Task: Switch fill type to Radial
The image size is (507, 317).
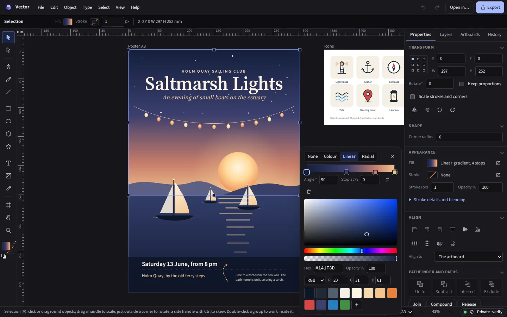Action: pos(368,156)
